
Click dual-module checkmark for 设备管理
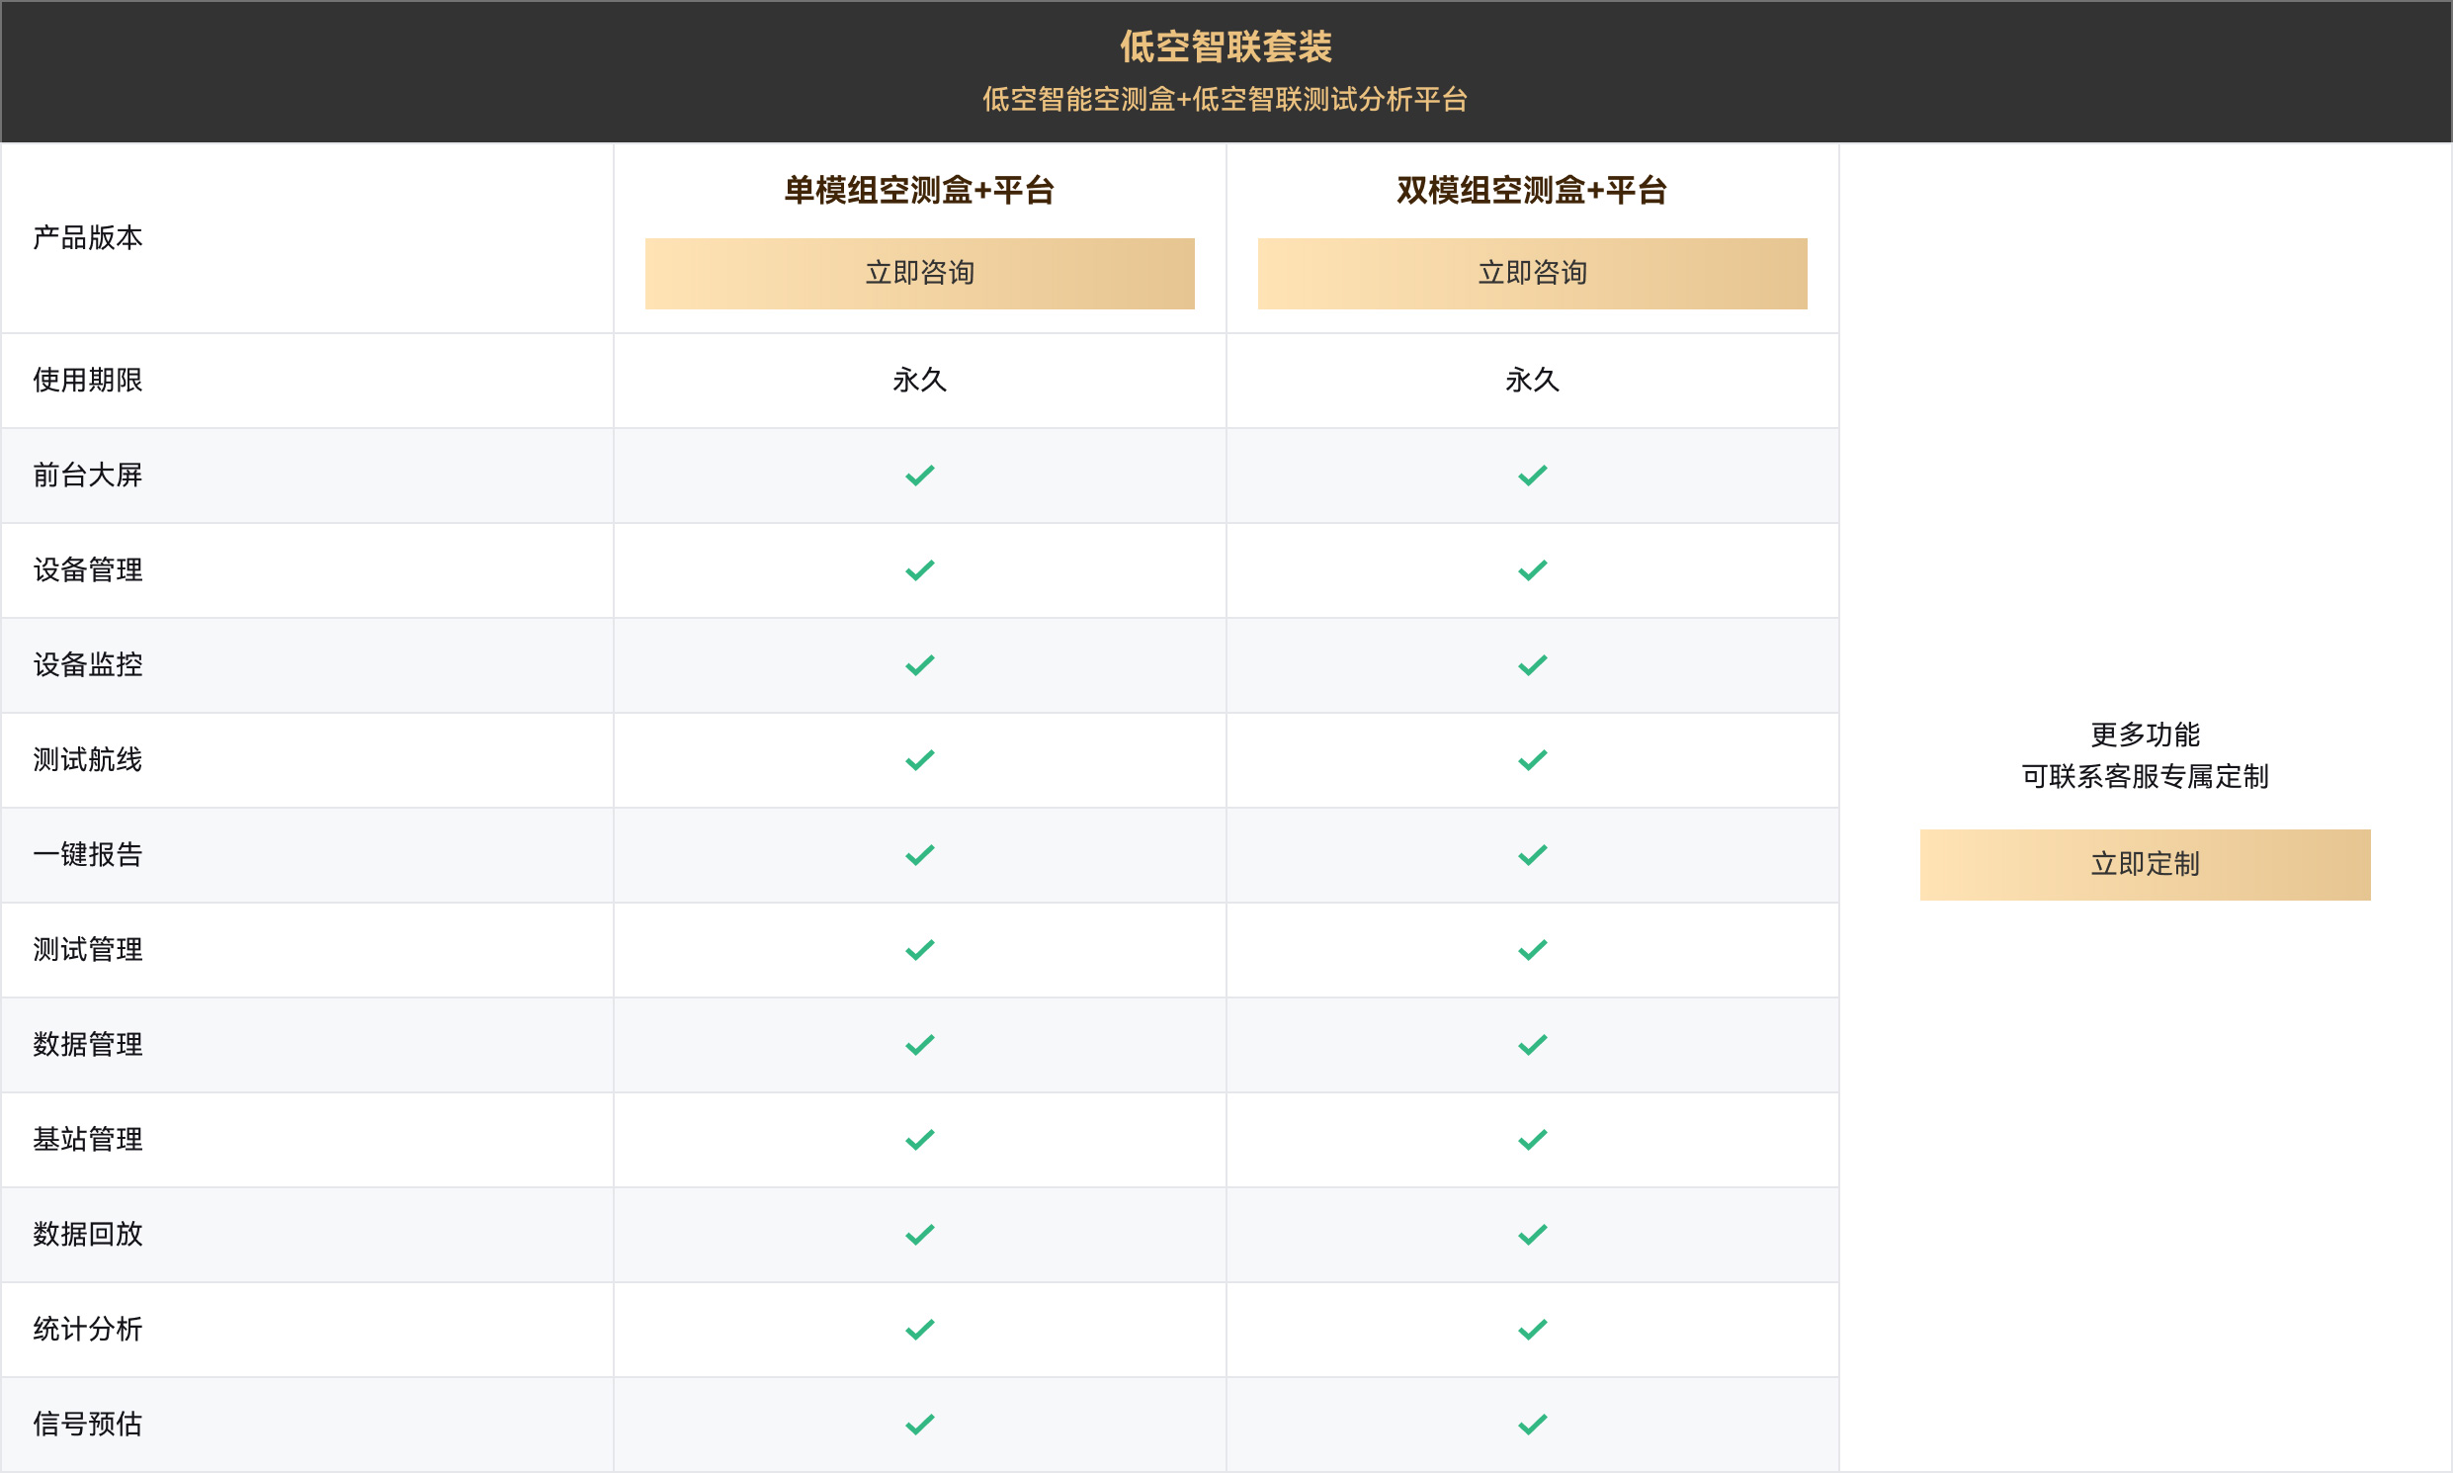(1532, 569)
